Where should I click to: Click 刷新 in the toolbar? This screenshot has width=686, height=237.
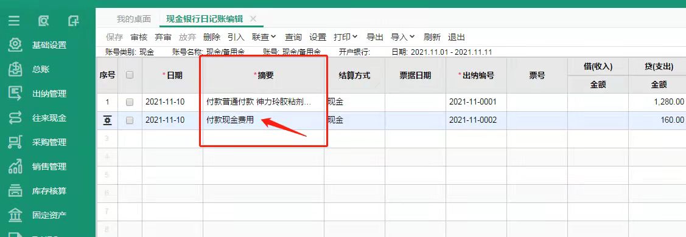click(x=432, y=37)
